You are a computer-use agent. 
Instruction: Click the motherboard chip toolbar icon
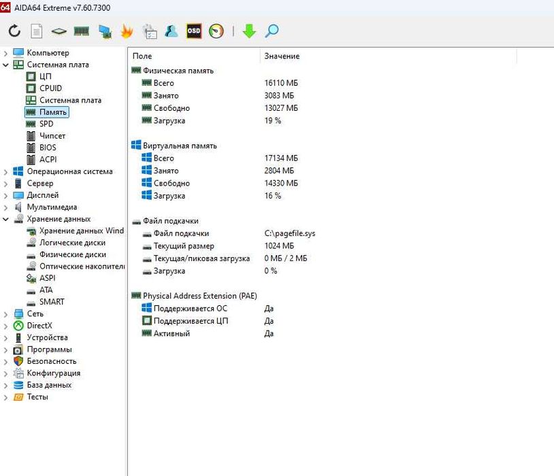pyautogui.click(x=59, y=31)
